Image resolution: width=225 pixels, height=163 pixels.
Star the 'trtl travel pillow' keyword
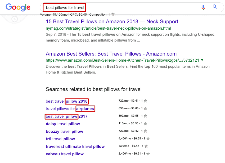148,138
